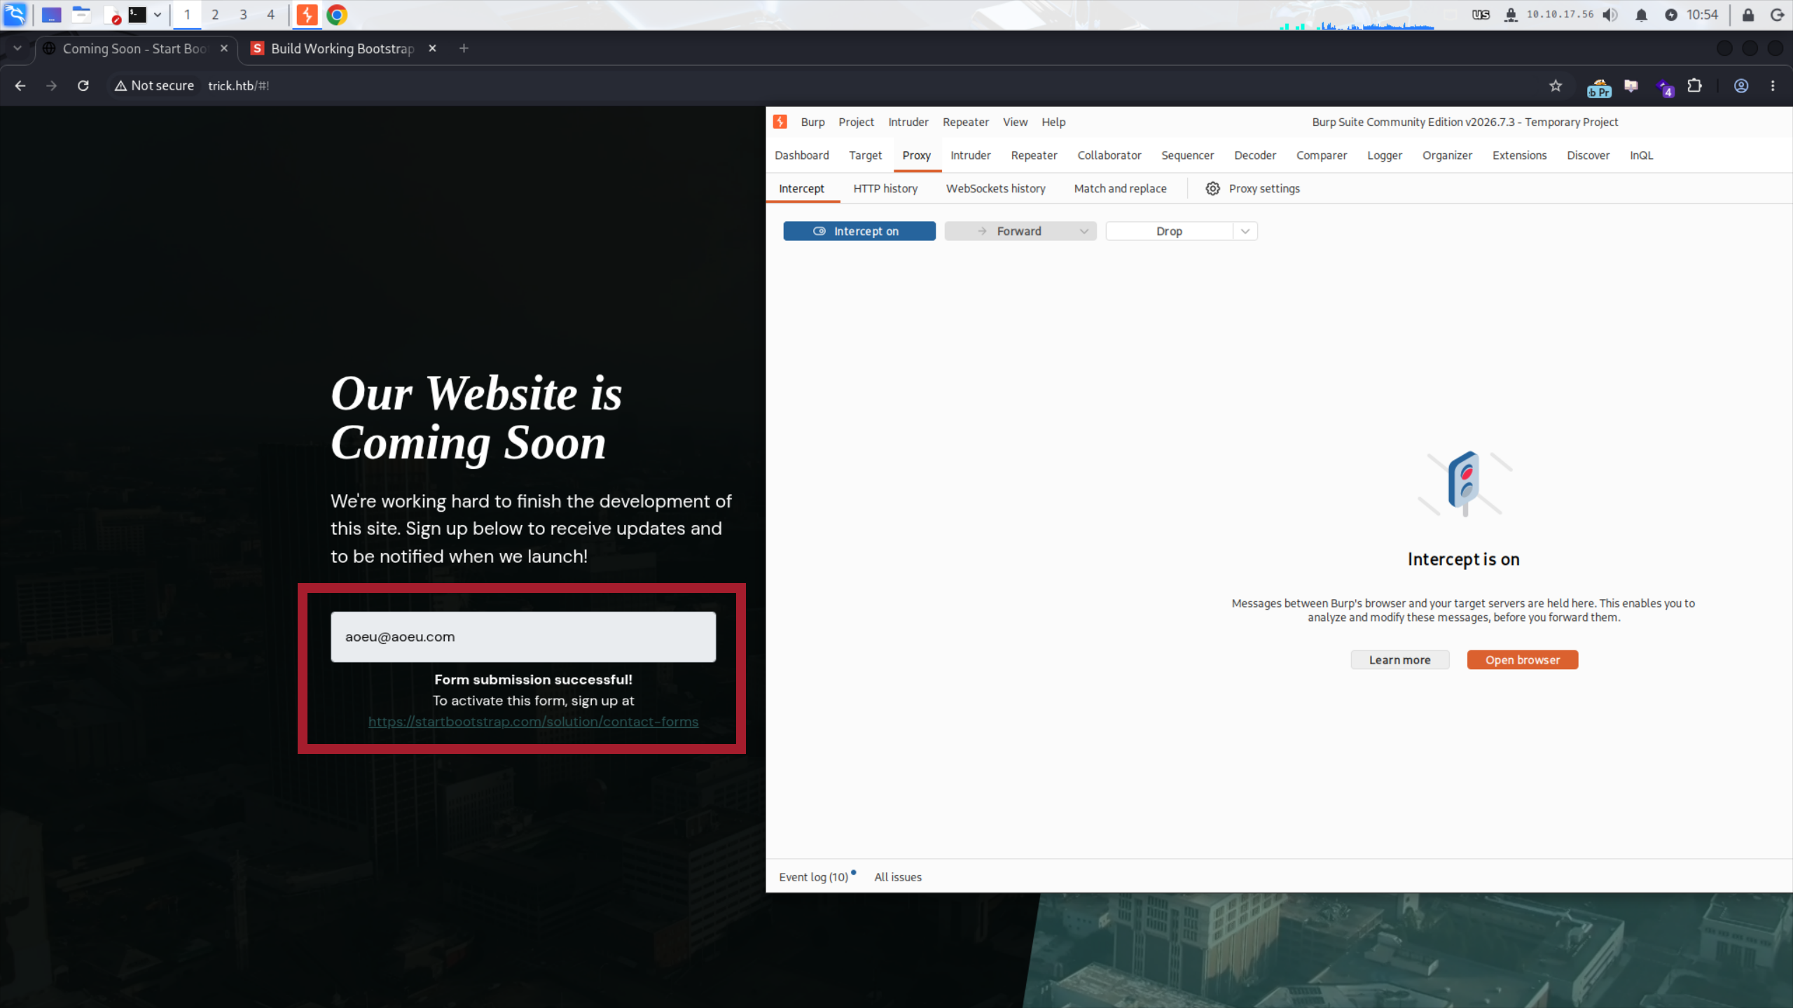
Task: Open the file manager from the top panel
Action: (x=81, y=15)
